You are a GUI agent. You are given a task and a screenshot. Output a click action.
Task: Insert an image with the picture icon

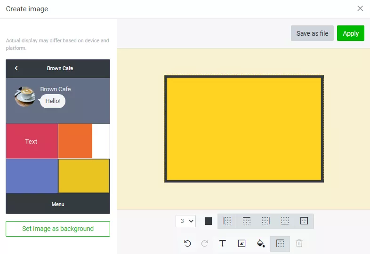(x=241, y=243)
